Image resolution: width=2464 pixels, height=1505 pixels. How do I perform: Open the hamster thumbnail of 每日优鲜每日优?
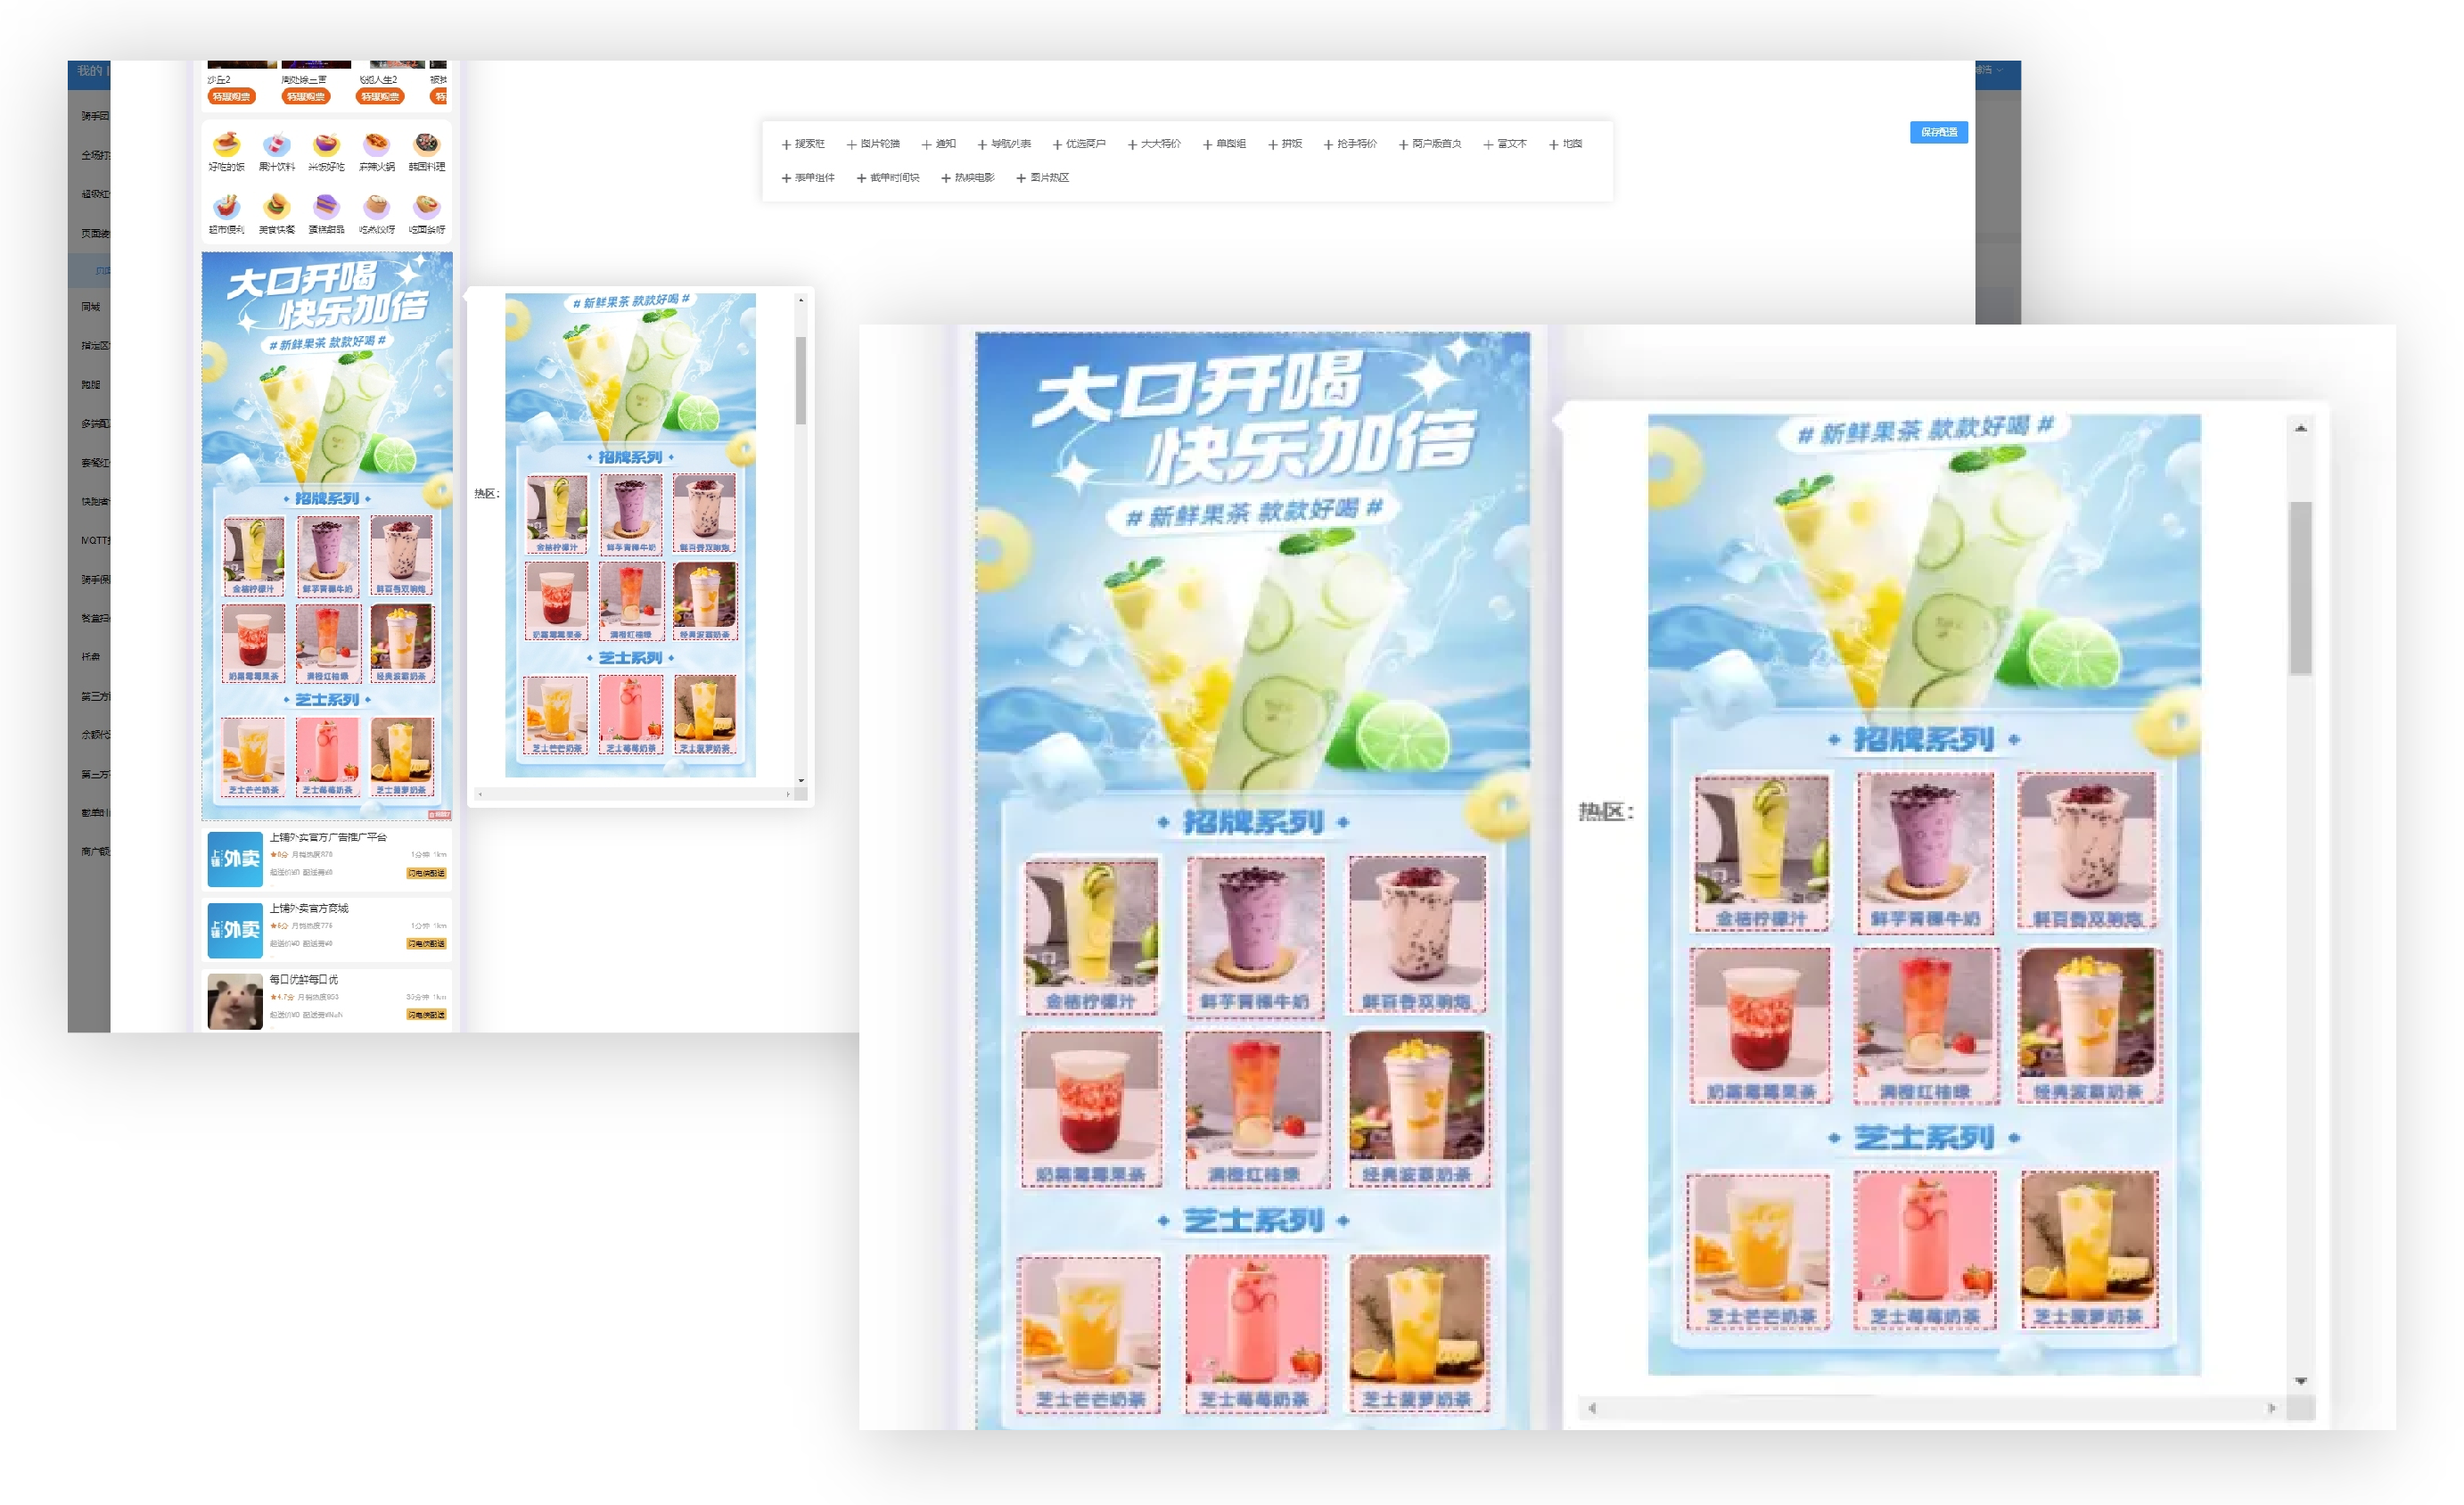pyautogui.click(x=235, y=1002)
